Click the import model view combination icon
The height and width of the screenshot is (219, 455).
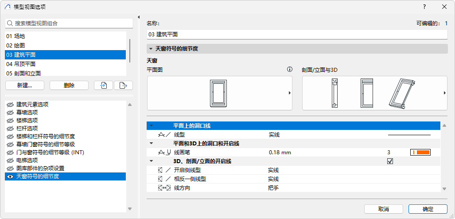pyautogui.click(x=103, y=86)
